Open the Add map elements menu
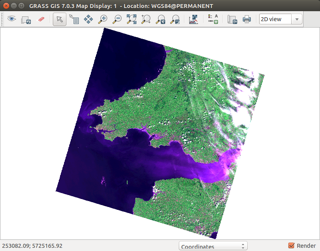Viewport: 320px width, 251px height. coord(213,19)
